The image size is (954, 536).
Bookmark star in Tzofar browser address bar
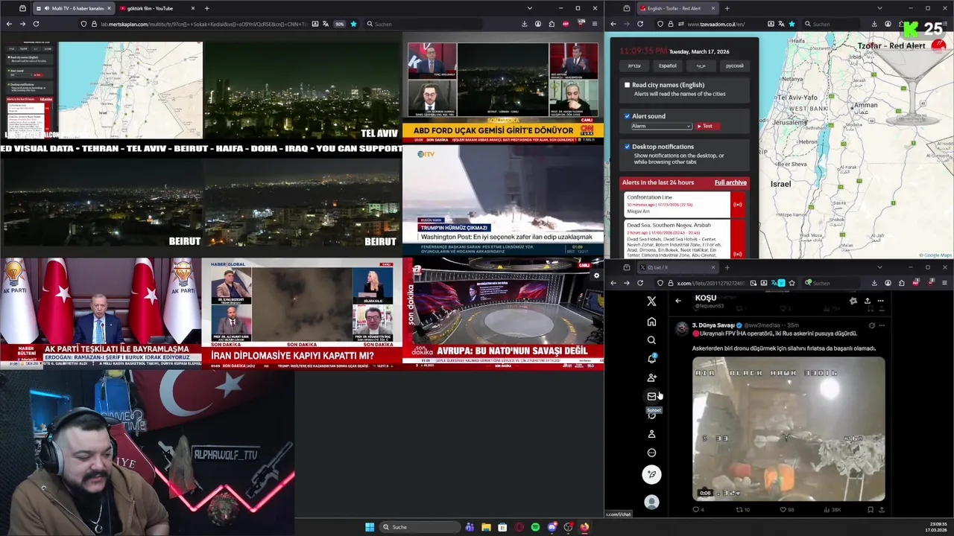tap(792, 24)
